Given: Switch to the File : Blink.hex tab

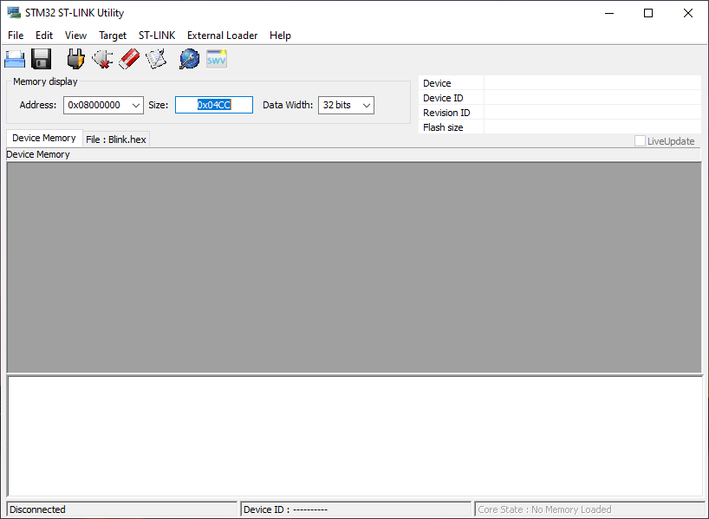Looking at the screenshot, I should click(116, 139).
